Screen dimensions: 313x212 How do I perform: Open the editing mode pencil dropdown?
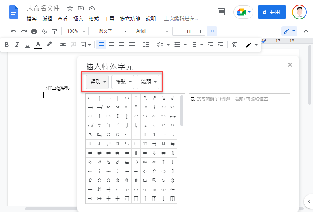289,31
